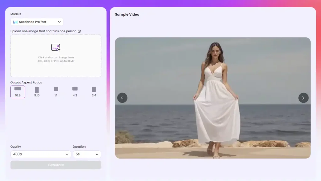Click the info icon beside upload label
This screenshot has height=181, width=321.
79,31
